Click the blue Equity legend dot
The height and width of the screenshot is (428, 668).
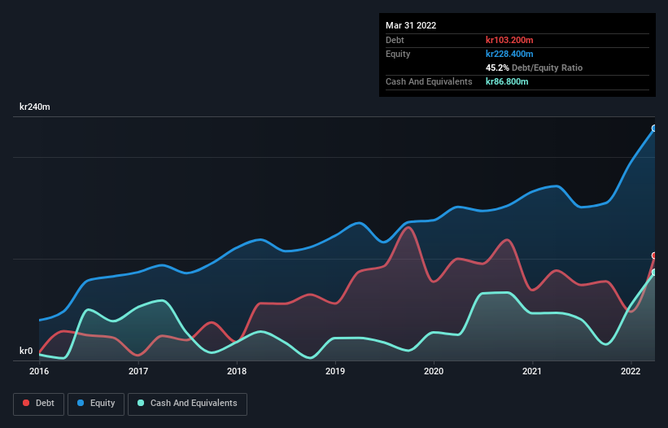tap(81, 403)
